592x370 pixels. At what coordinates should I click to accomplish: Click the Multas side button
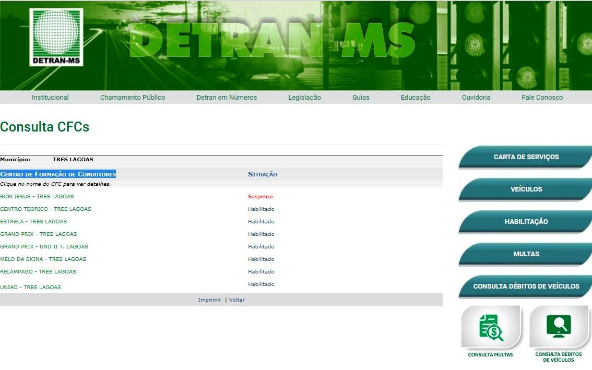tap(526, 254)
